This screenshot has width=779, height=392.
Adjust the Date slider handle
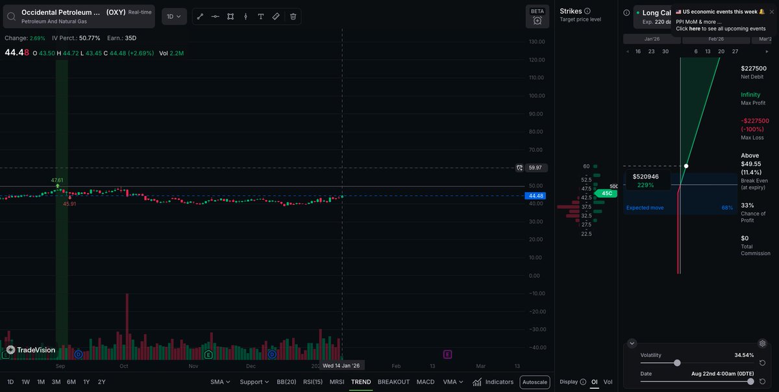pyautogui.click(x=750, y=381)
